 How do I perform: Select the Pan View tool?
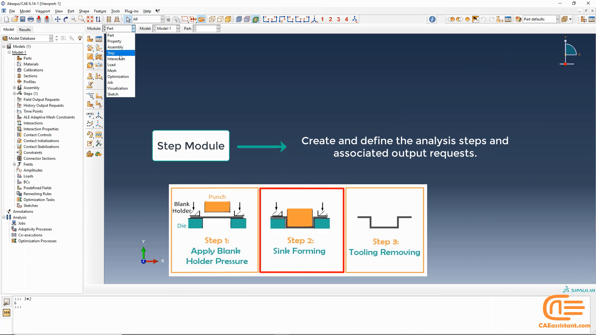tap(58, 19)
